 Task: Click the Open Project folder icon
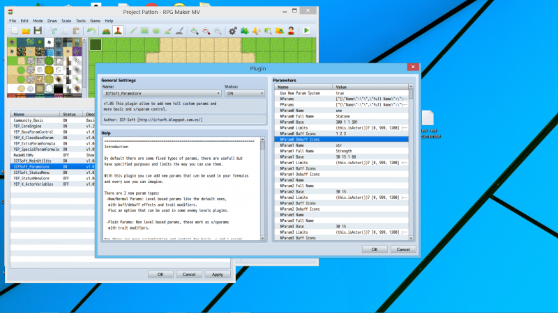[26, 31]
